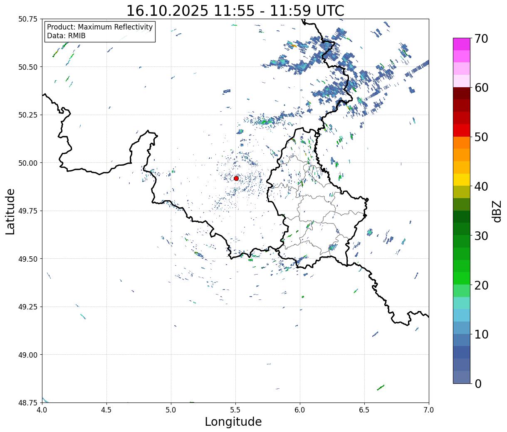Image resolution: width=507 pixels, height=432 pixels.
Task: Click the longitude tick label '4.5'
Action: 106,410
